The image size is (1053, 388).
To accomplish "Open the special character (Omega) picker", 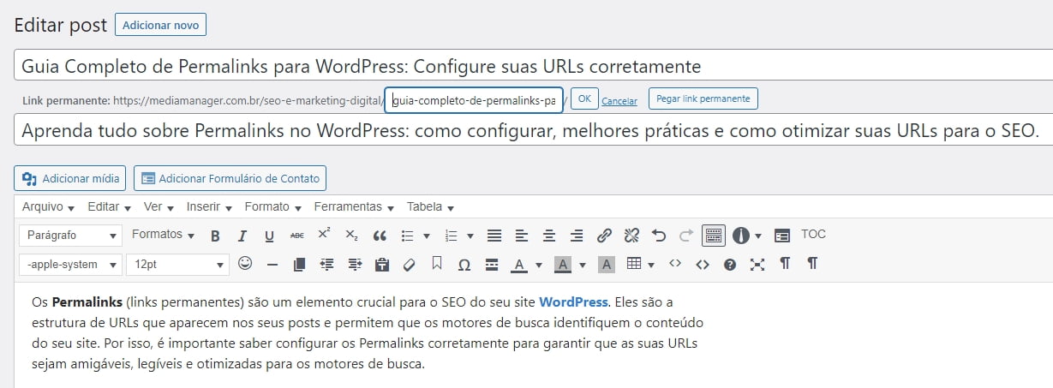I will (x=464, y=265).
